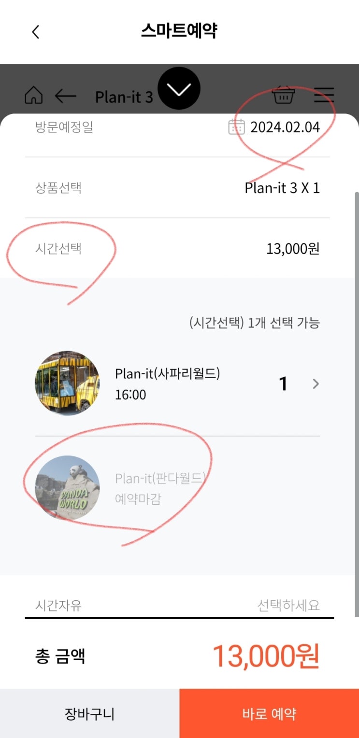This screenshot has height=738, width=359.
Task: Click the left arrow before Plan-it 3
Action: pos(66,96)
